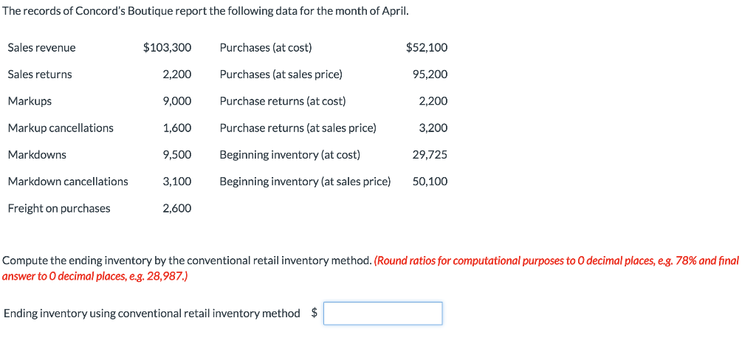Viewport: 756px width, 349px height.
Task: Click the Purchases (at cost) label
Action: point(266,48)
